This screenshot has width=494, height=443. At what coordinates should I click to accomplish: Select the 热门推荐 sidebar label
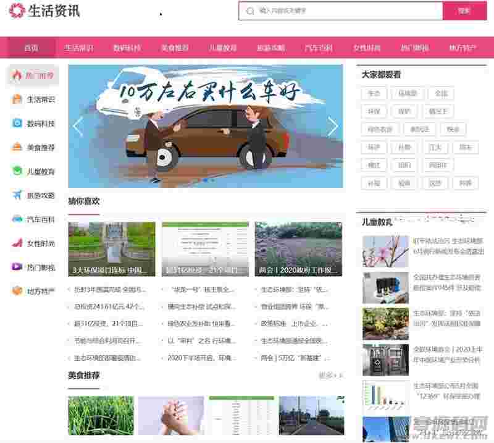coord(40,75)
